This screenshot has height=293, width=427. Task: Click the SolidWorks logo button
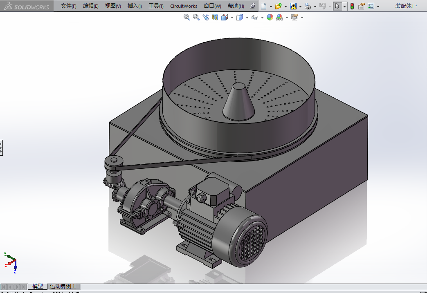(26, 7)
